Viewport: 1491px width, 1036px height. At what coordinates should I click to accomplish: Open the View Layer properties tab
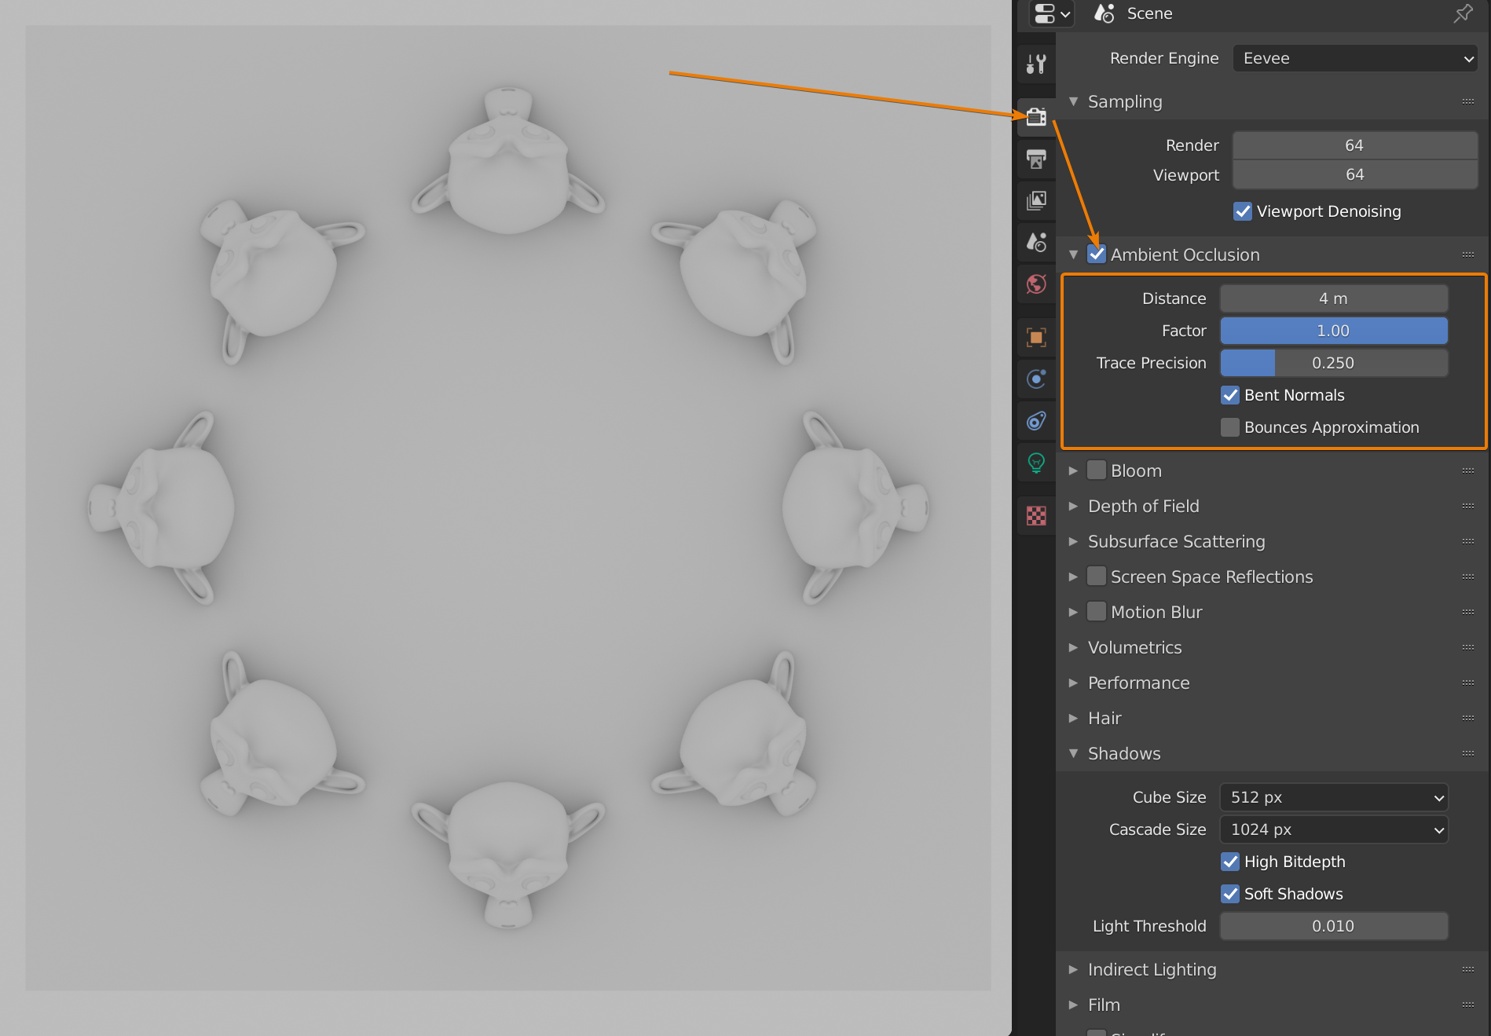1036,200
